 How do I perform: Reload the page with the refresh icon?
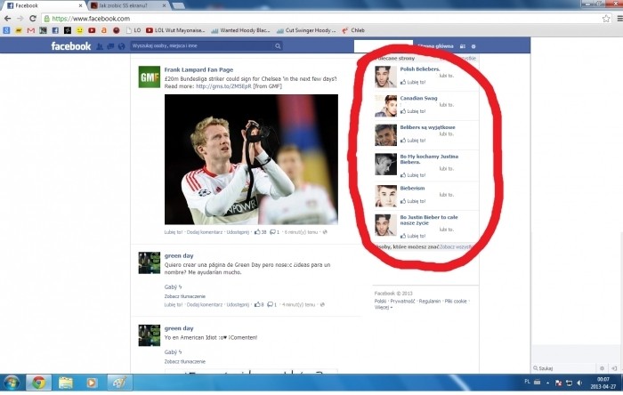point(33,18)
